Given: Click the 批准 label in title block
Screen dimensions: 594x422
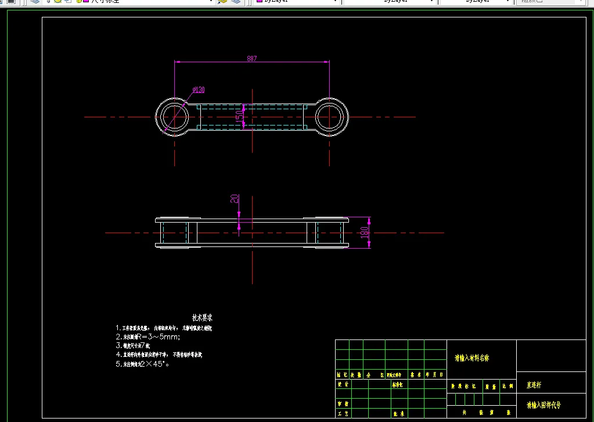Looking at the screenshot, I should 398,414.
